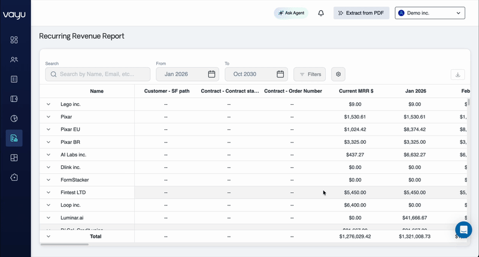The image size is (479, 257).
Task: Open the wallet icon in sidebar
Action: (x=14, y=99)
